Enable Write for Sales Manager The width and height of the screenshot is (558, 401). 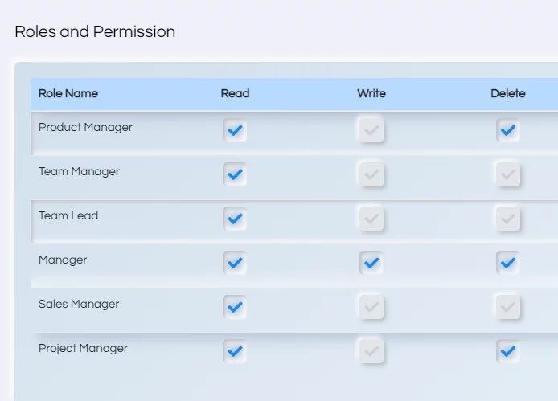pos(371,307)
